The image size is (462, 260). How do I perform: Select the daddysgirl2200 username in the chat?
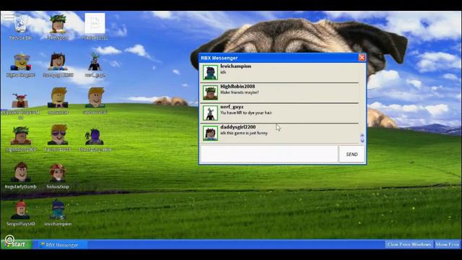pyautogui.click(x=238, y=127)
